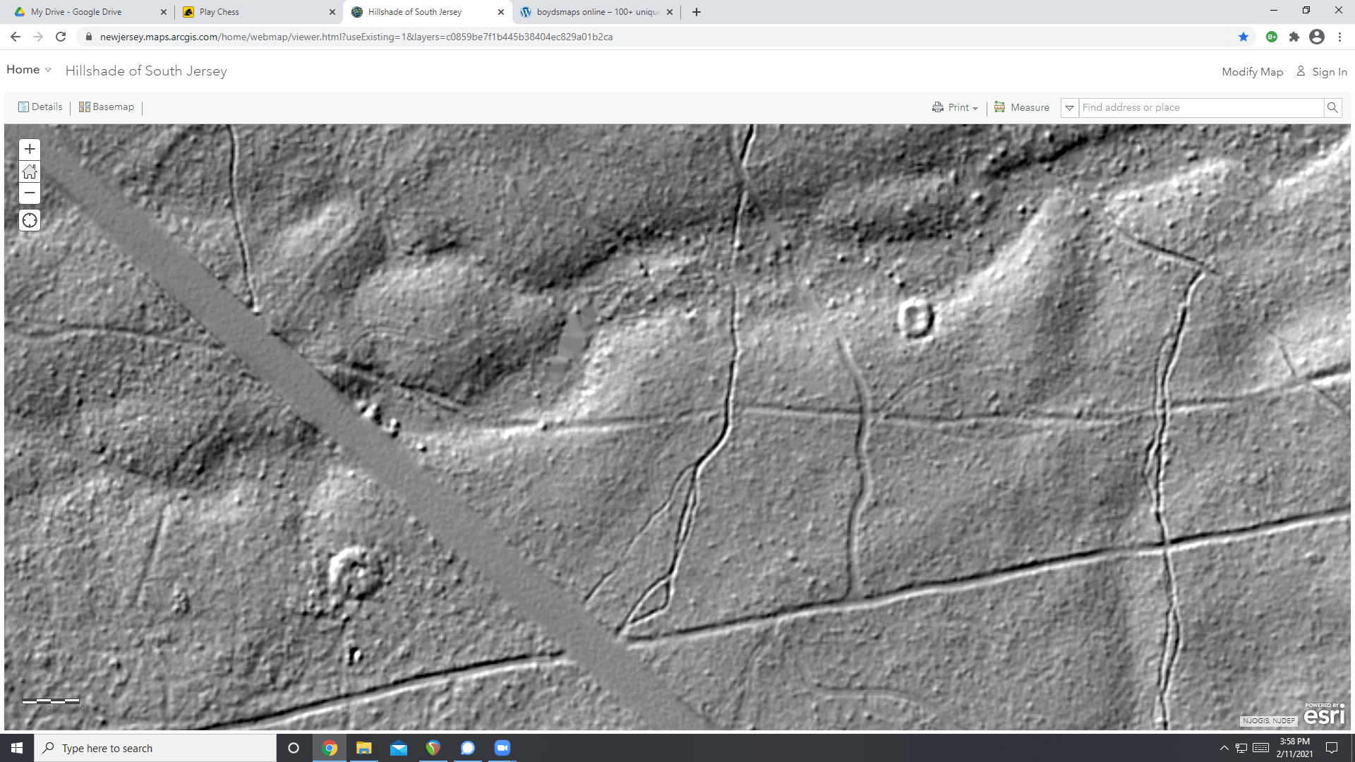
Task: Click the search magnifier icon
Action: [1332, 107]
